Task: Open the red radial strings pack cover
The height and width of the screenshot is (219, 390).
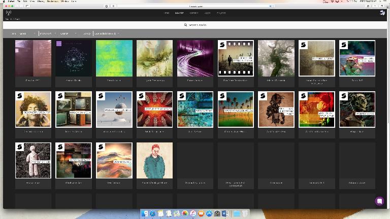Action: (155, 109)
